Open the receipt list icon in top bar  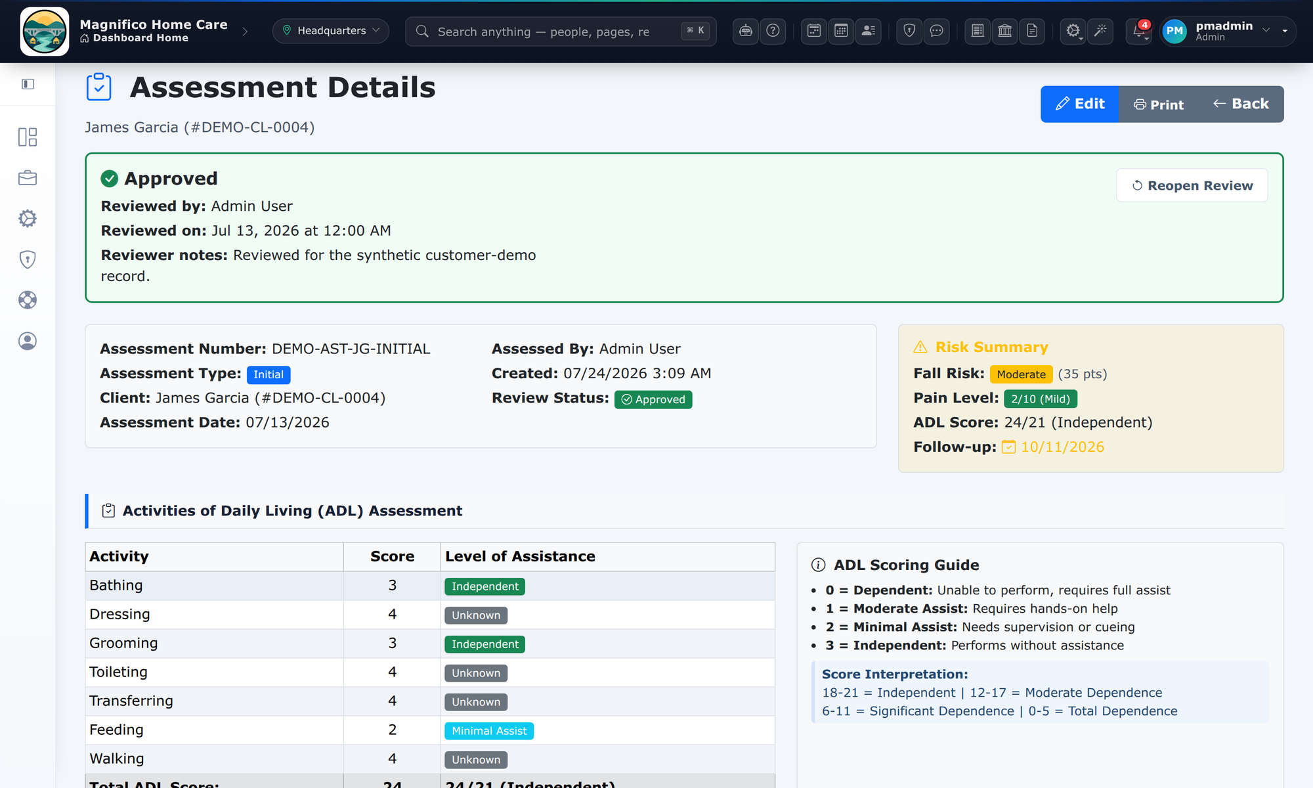[x=978, y=31]
